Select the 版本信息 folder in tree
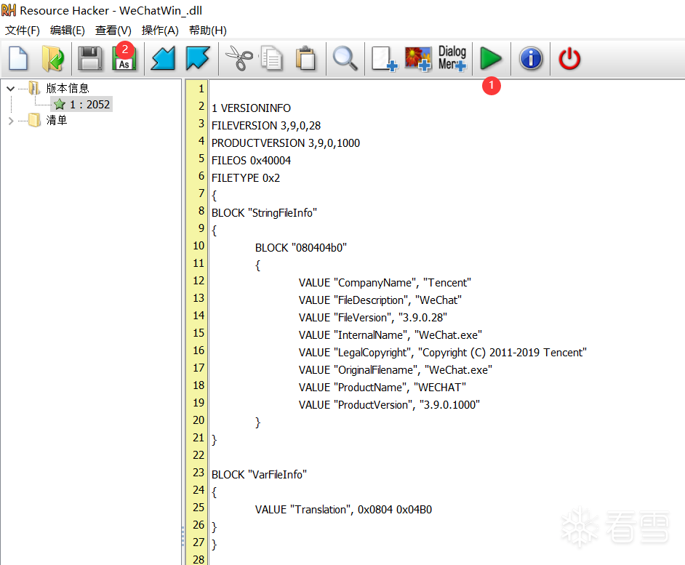 [x=68, y=88]
